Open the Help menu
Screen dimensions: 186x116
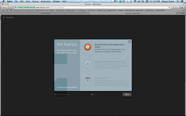click(x=64, y=1)
